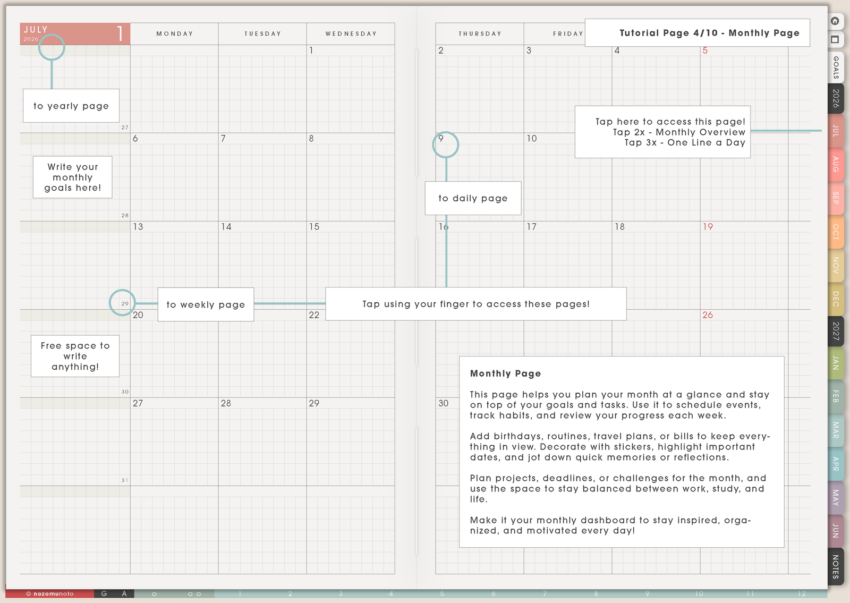Open the daily page for Wednesday 15
The width and height of the screenshot is (850, 603).
pos(314,227)
